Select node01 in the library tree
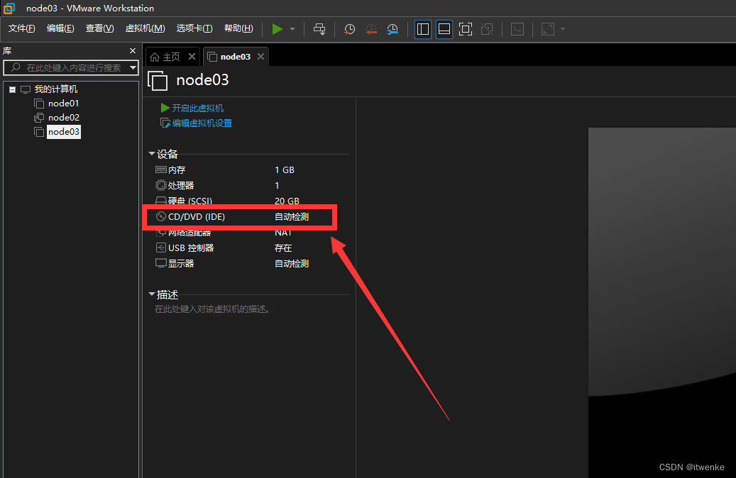The image size is (736, 478). [x=63, y=104]
